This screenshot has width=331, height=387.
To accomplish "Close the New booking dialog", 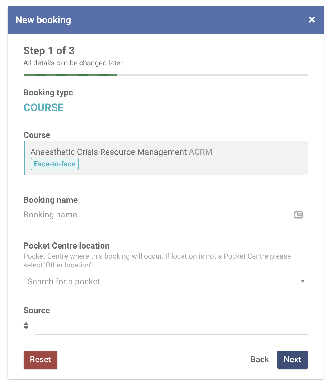I will (x=312, y=20).
